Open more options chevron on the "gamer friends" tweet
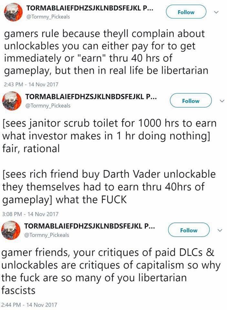227x310 pixels. (x=220, y=230)
